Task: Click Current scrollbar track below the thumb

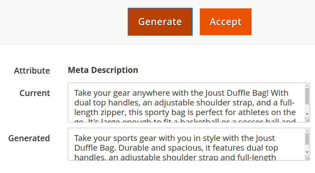Action: 307,108
